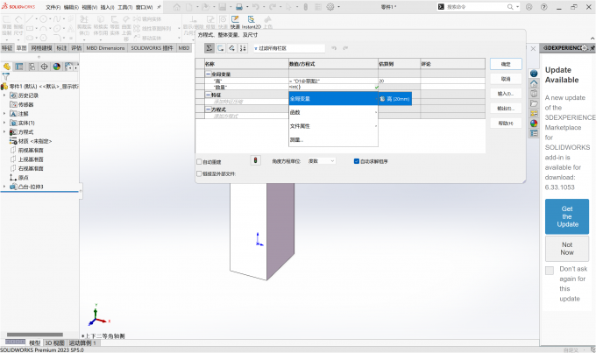Click the 取消 button in equations dialog
The image size is (596, 353).
tap(506, 79)
